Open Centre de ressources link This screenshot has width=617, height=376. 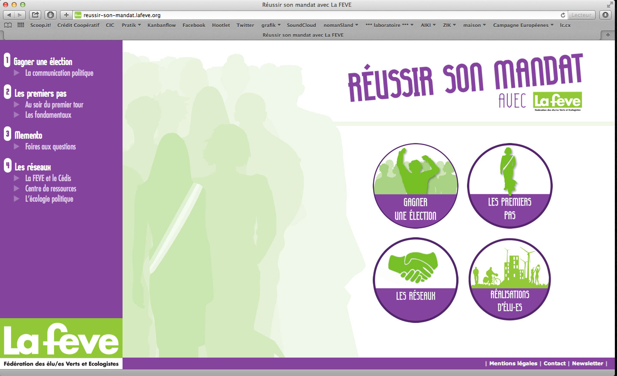coord(51,188)
